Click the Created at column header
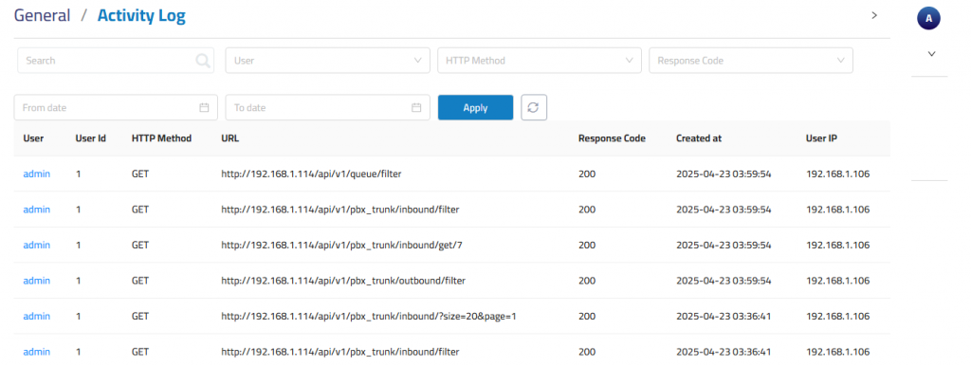The height and width of the screenshot is (366, 971). click(699, 138)
